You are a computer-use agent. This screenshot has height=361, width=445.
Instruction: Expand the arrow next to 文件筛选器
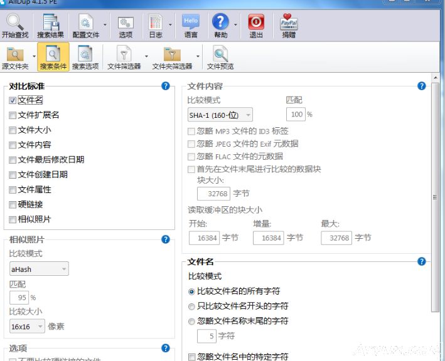(x=146, y=56)
